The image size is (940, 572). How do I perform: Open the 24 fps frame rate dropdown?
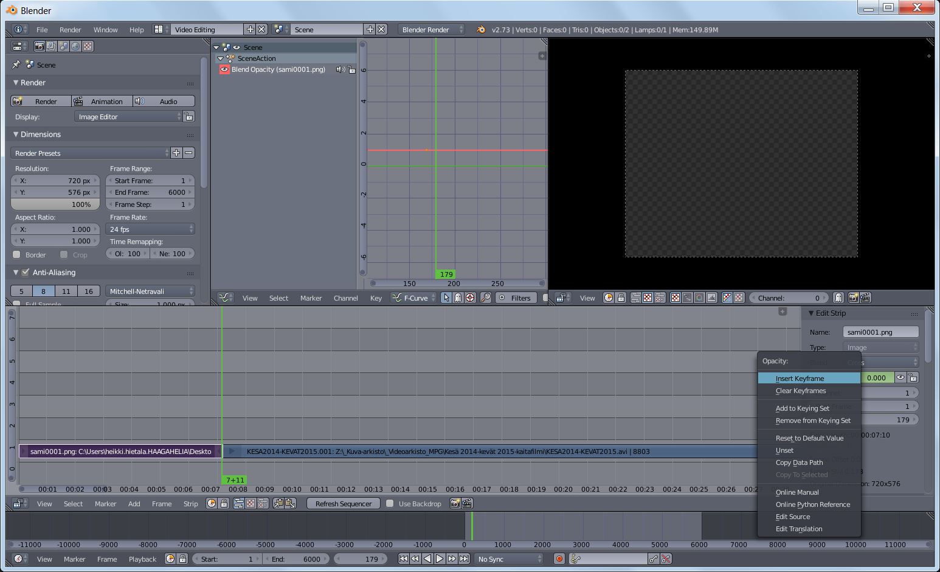click(x=150, y=229)
